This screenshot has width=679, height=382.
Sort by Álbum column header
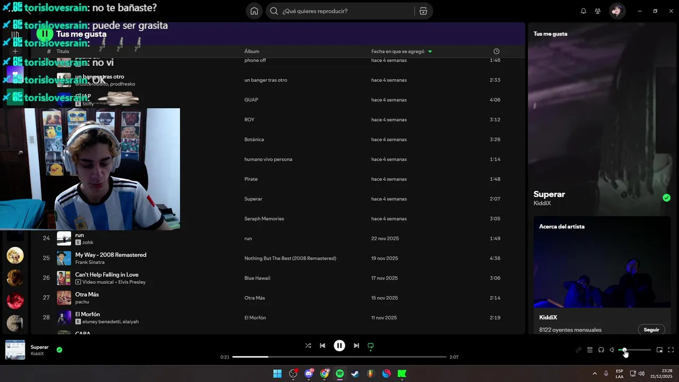tap(251, 51)
